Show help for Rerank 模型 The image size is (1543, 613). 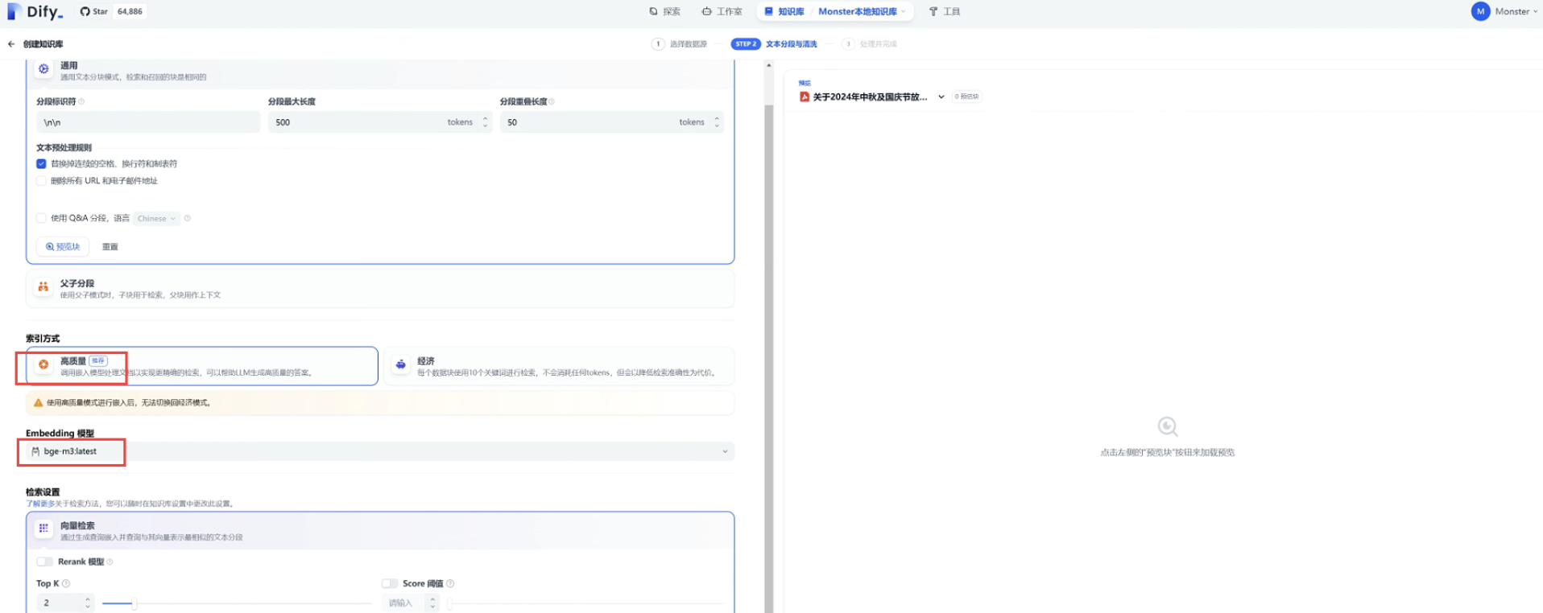110,562
